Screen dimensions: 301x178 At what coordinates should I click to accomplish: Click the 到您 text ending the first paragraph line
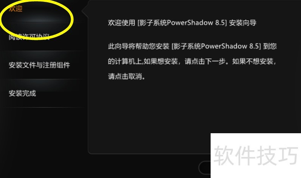tap(270, 46)
